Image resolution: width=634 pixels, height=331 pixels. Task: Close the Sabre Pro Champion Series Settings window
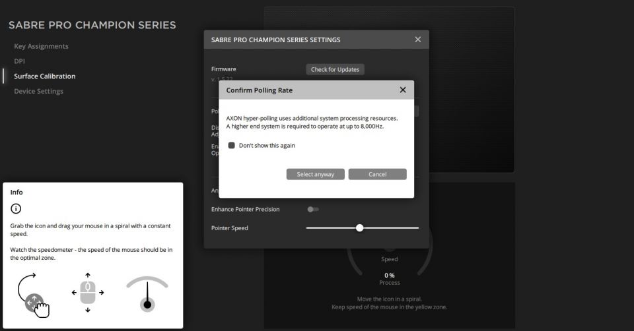tap(417, 40)
